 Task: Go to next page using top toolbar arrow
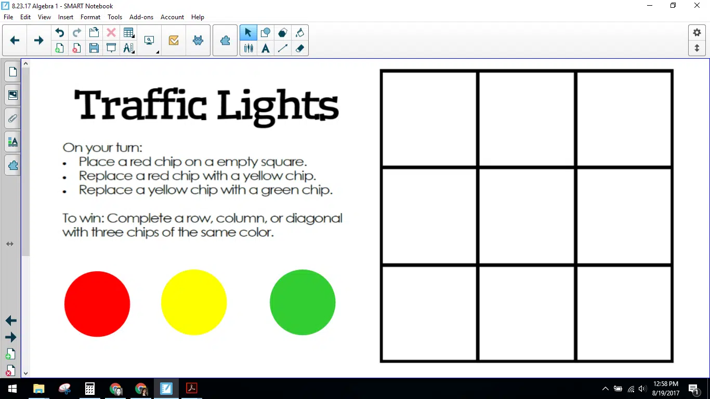pos(38,41)
